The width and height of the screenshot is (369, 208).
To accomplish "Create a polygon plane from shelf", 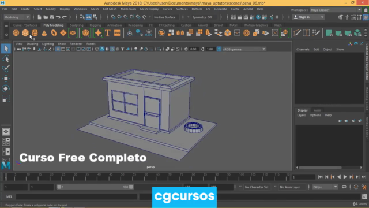I will [x=63, y=33].
